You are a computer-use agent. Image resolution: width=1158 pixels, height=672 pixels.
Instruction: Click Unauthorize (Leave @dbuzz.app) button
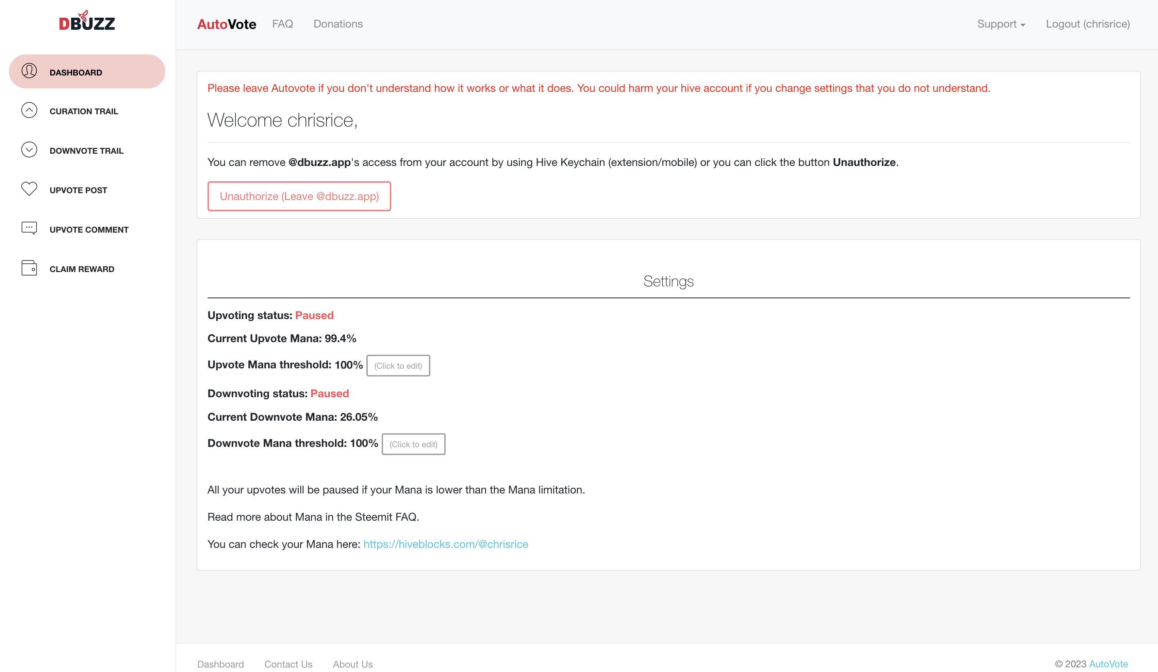coord(299,196)
